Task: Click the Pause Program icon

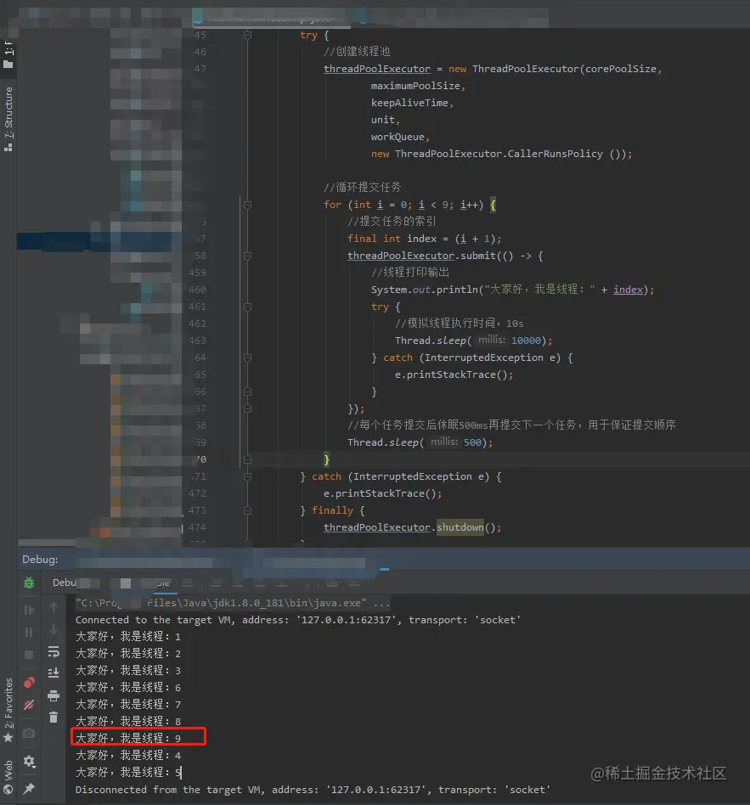Action: (x=29, y=632)
